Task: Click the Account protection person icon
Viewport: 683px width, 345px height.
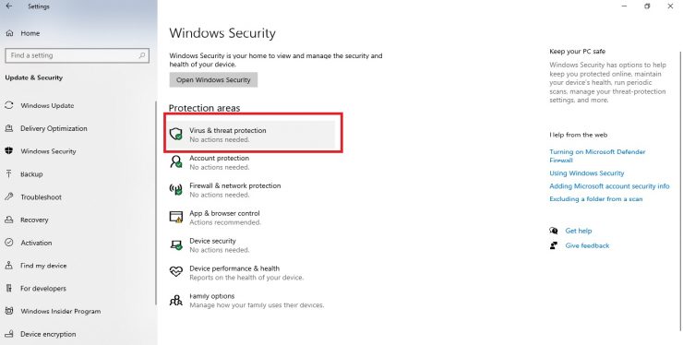Action: tap(176, 162)
